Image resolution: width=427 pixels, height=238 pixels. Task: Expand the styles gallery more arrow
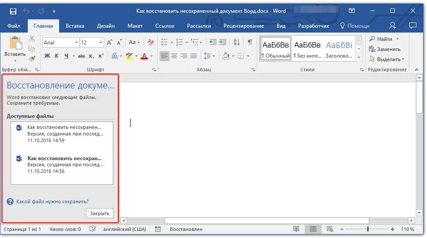pyautogui.click(x=359, y=57)
